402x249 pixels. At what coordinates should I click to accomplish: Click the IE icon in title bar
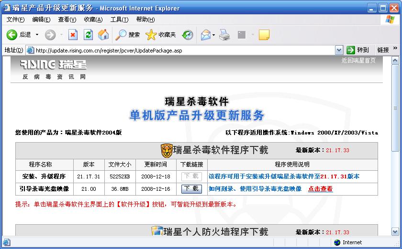(7, 8)
